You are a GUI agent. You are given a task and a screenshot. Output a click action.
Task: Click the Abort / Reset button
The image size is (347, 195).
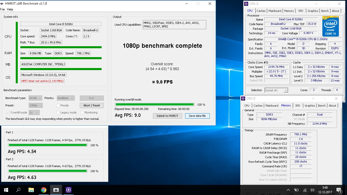point(92,105)
